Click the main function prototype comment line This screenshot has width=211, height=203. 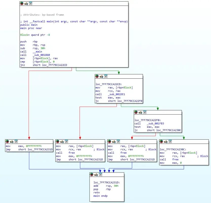click(74, 22)
